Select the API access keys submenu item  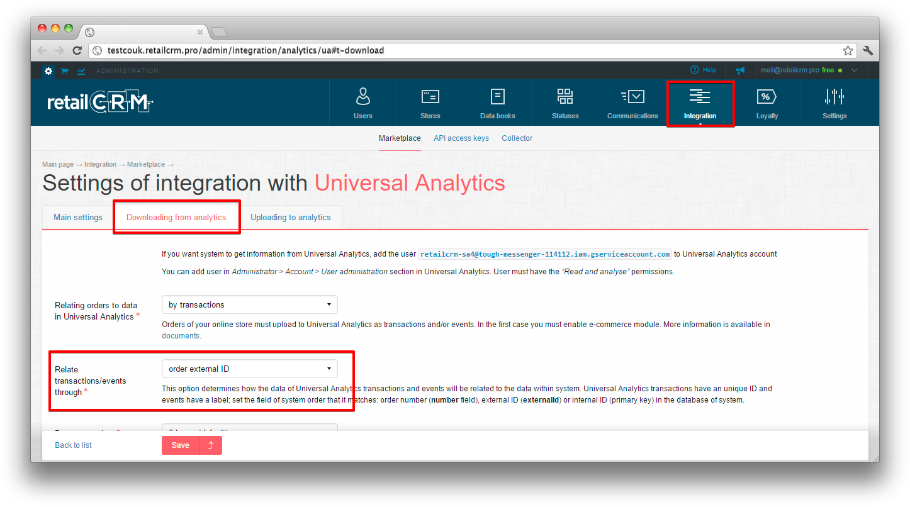[x=461, y=138]
